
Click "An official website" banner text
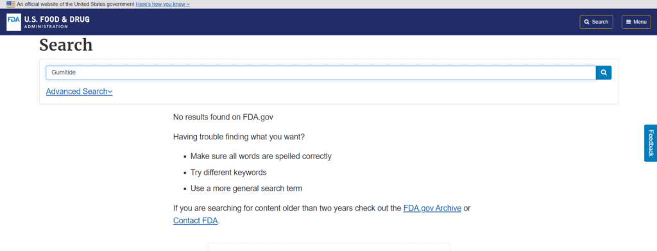pos(76,4)
